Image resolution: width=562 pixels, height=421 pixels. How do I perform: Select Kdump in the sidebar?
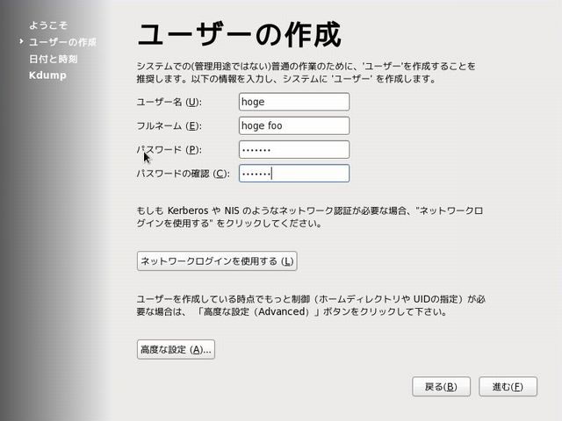coord(47,75)
